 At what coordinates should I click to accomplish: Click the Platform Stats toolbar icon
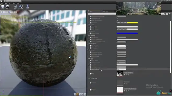(21, 6)
